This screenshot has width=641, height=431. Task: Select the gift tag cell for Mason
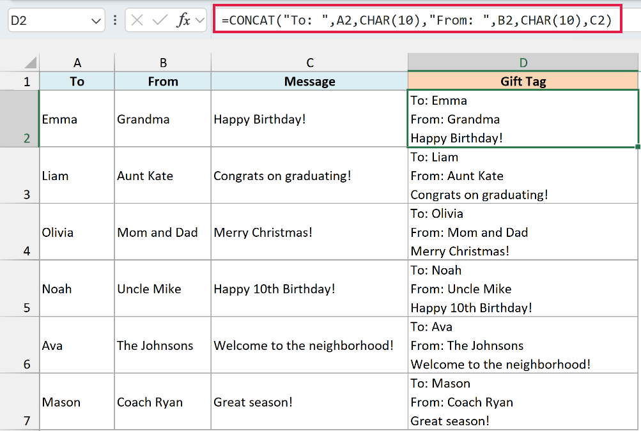click(523, 402)
